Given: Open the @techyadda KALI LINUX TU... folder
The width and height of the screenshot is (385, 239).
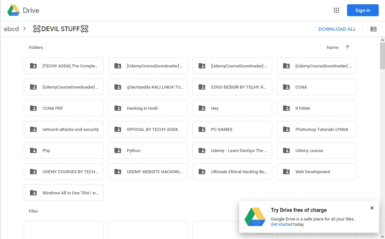Looking at the screenshot, I should point(148,87).
